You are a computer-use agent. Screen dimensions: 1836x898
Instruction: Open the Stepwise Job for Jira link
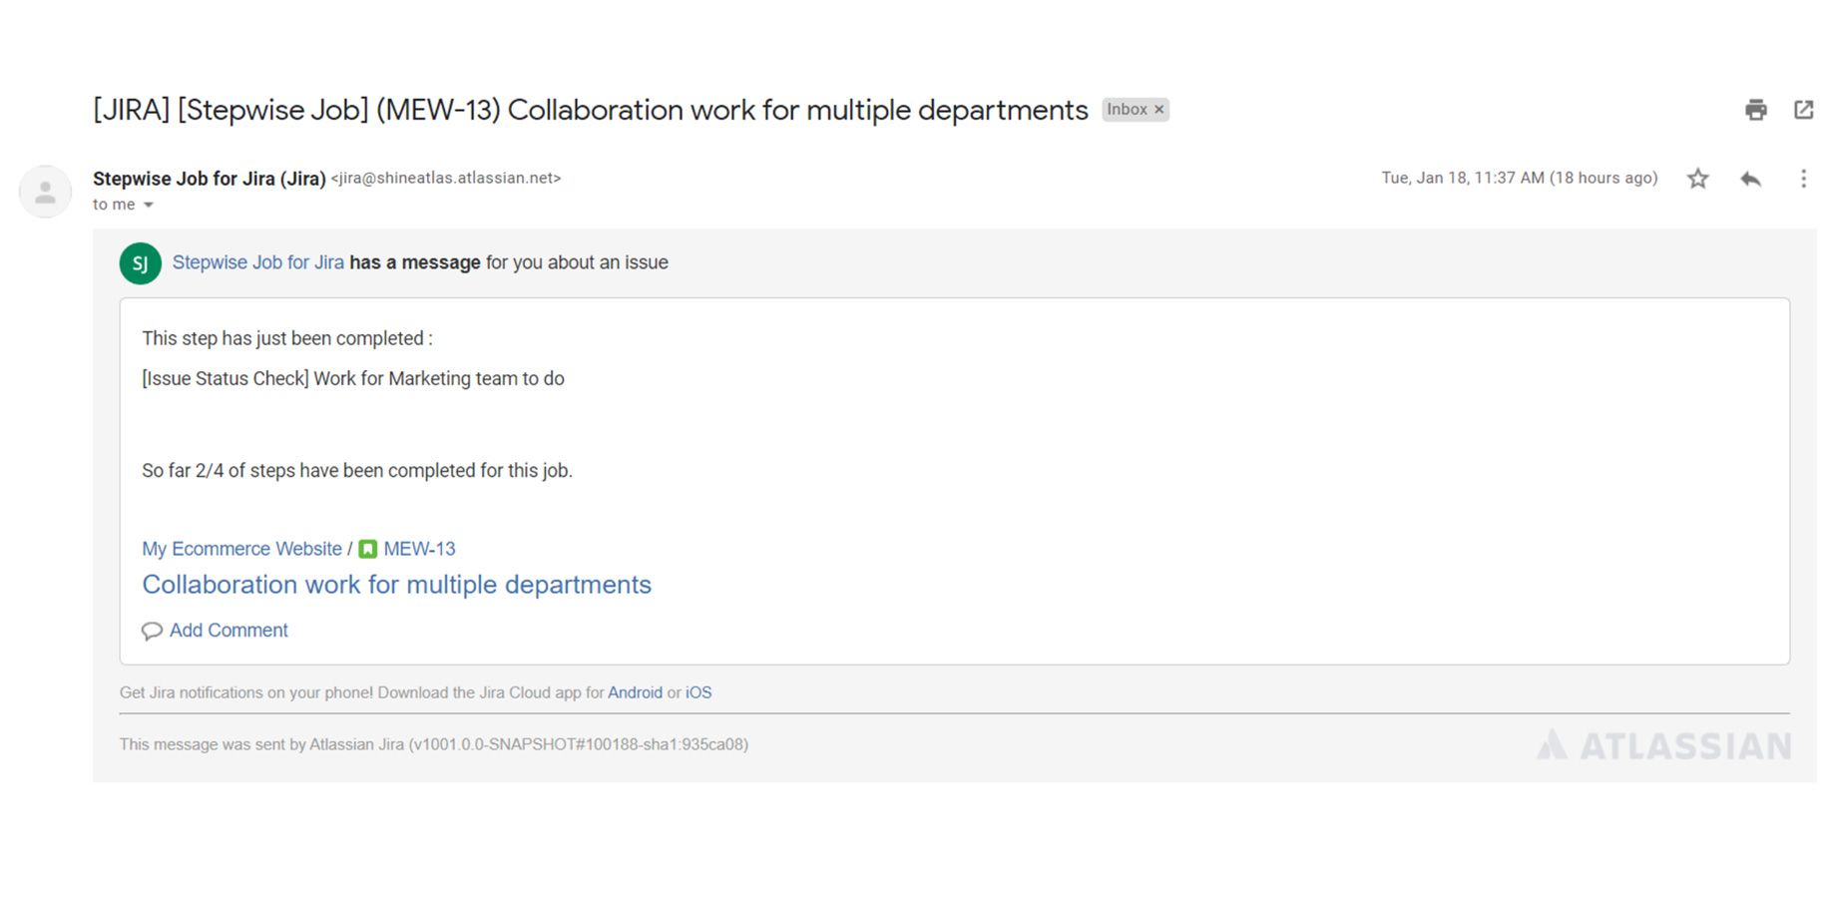pyautogui.click(x=257, y=262)
